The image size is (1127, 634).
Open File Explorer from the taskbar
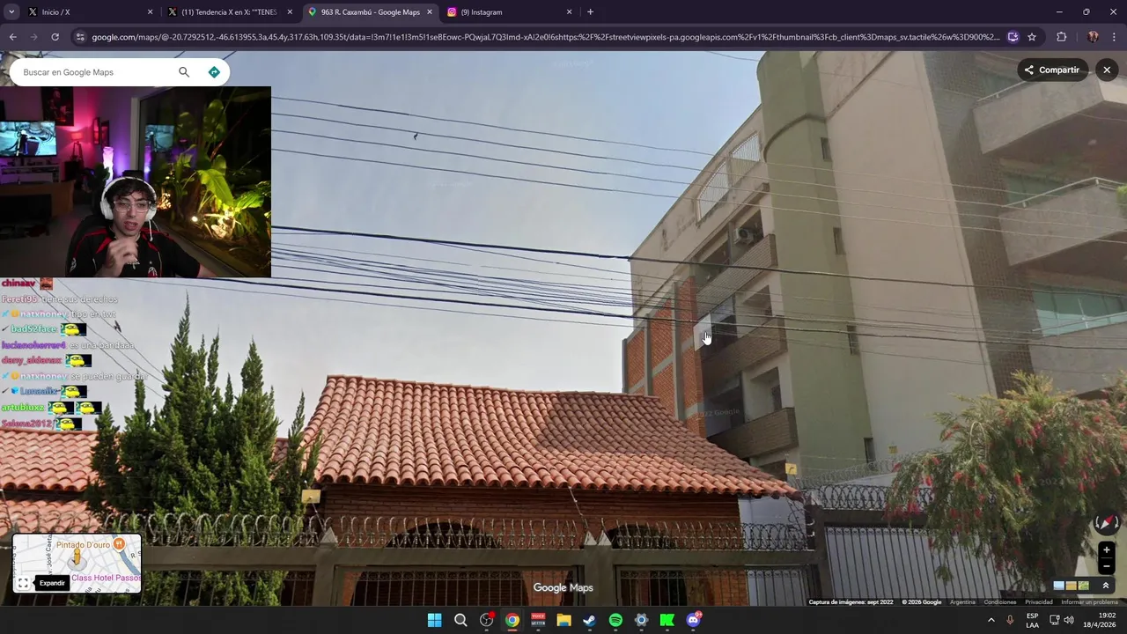coord(564,620)
